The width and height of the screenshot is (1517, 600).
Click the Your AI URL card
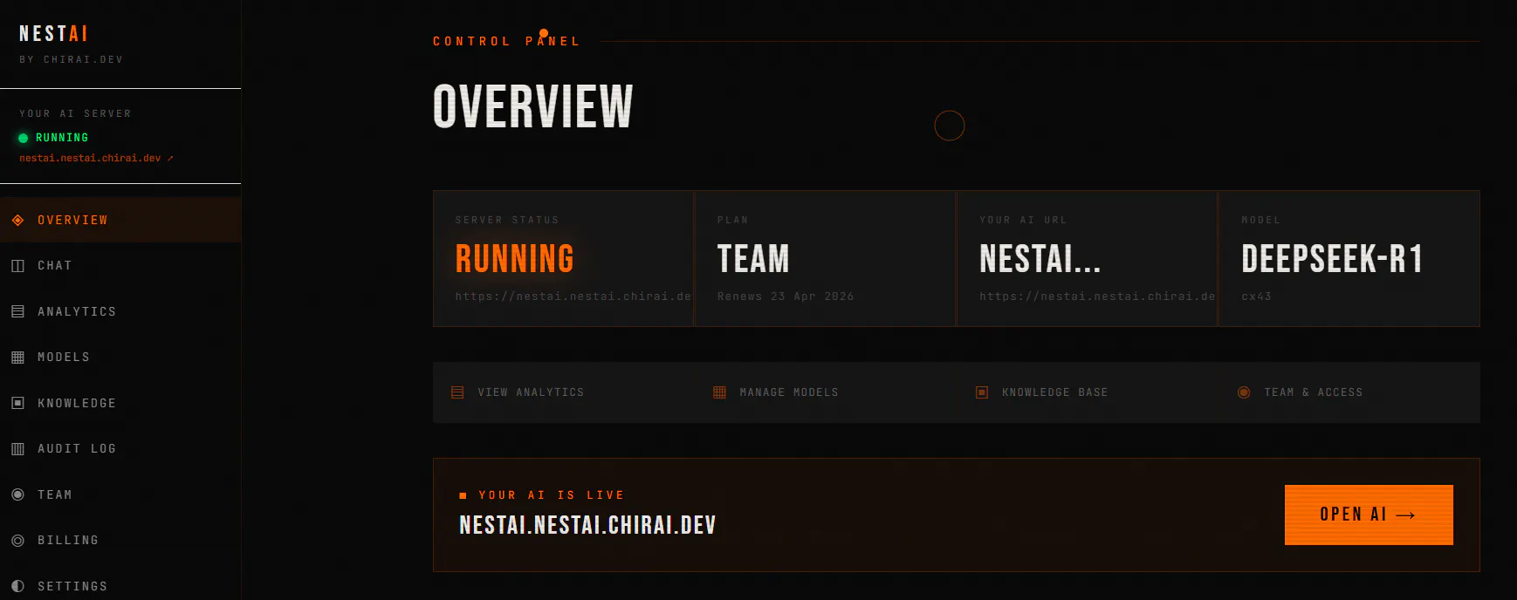1088,258
